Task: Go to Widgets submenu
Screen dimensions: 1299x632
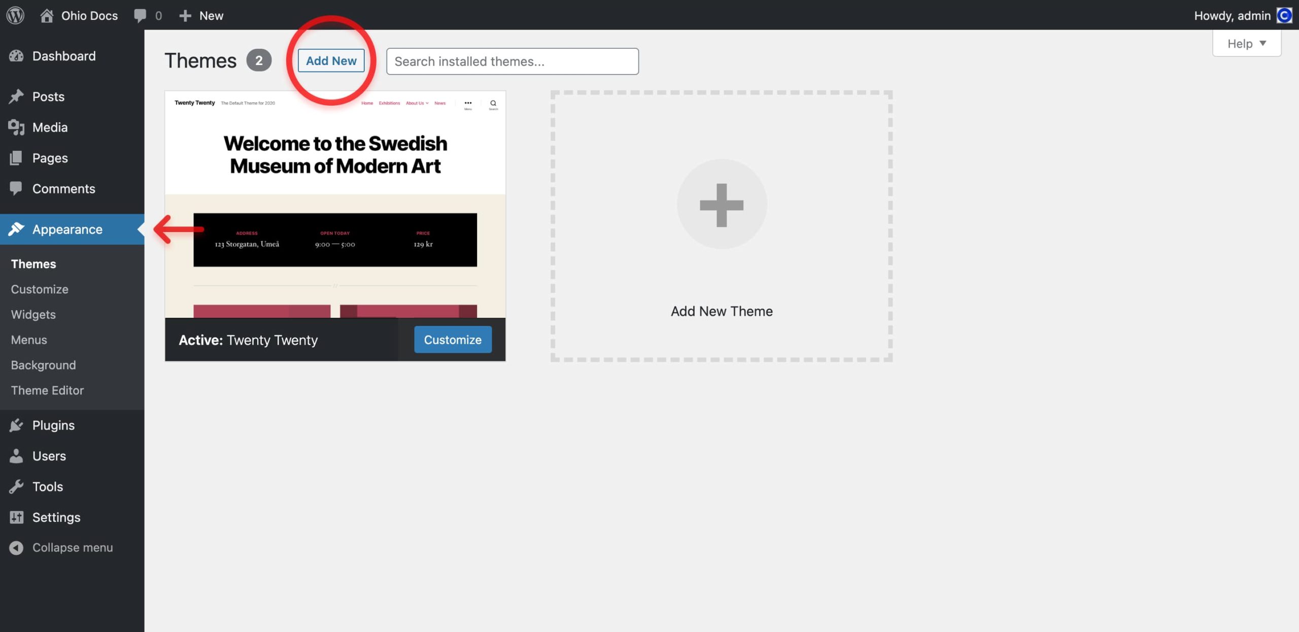Action: [x=33, y=314]
